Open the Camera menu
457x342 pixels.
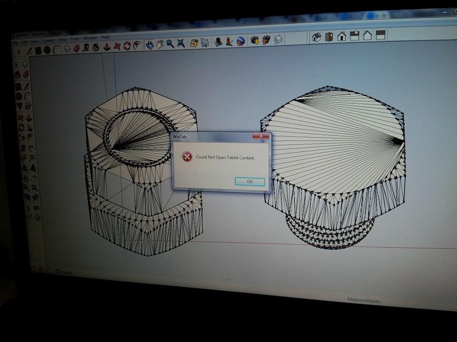tap(48, 40)
